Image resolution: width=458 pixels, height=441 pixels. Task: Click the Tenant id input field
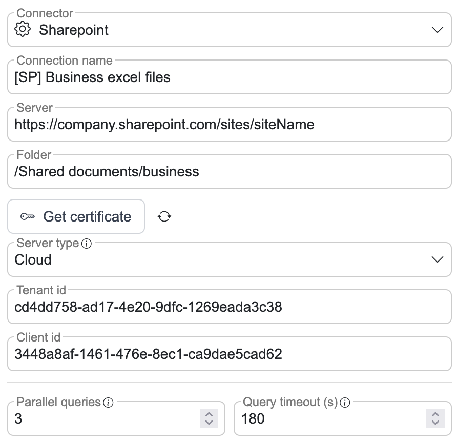pos(229,307)
